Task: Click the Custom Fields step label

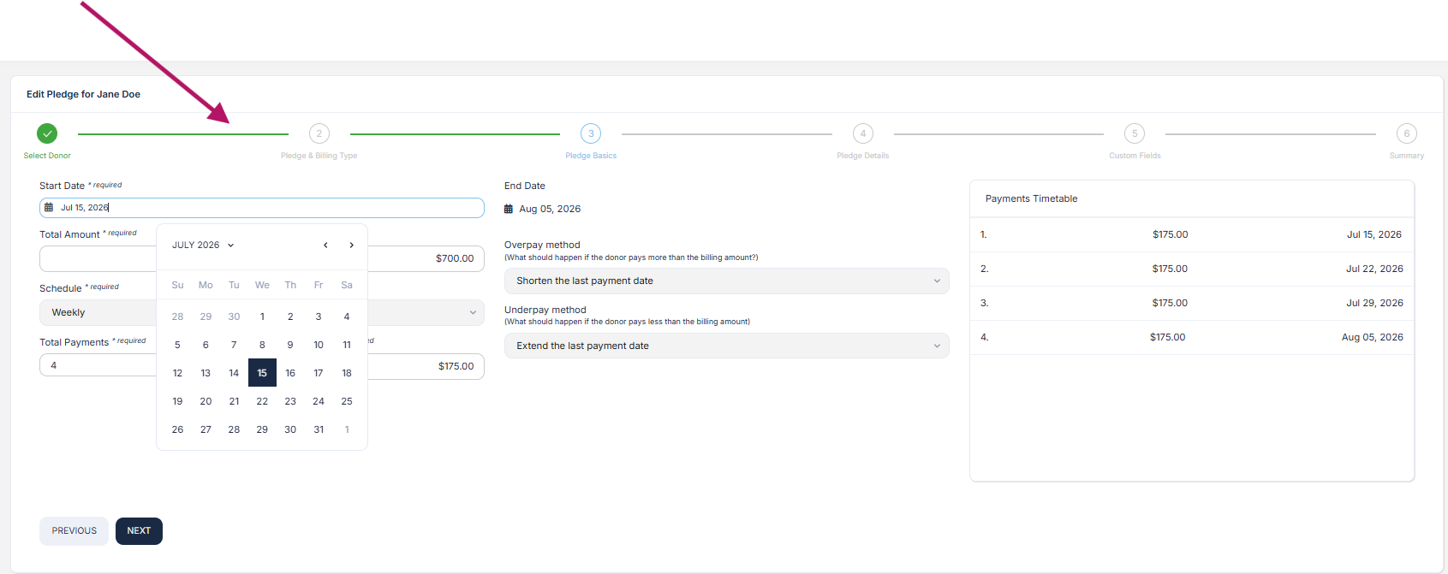Action: (x=1135, y=156)
